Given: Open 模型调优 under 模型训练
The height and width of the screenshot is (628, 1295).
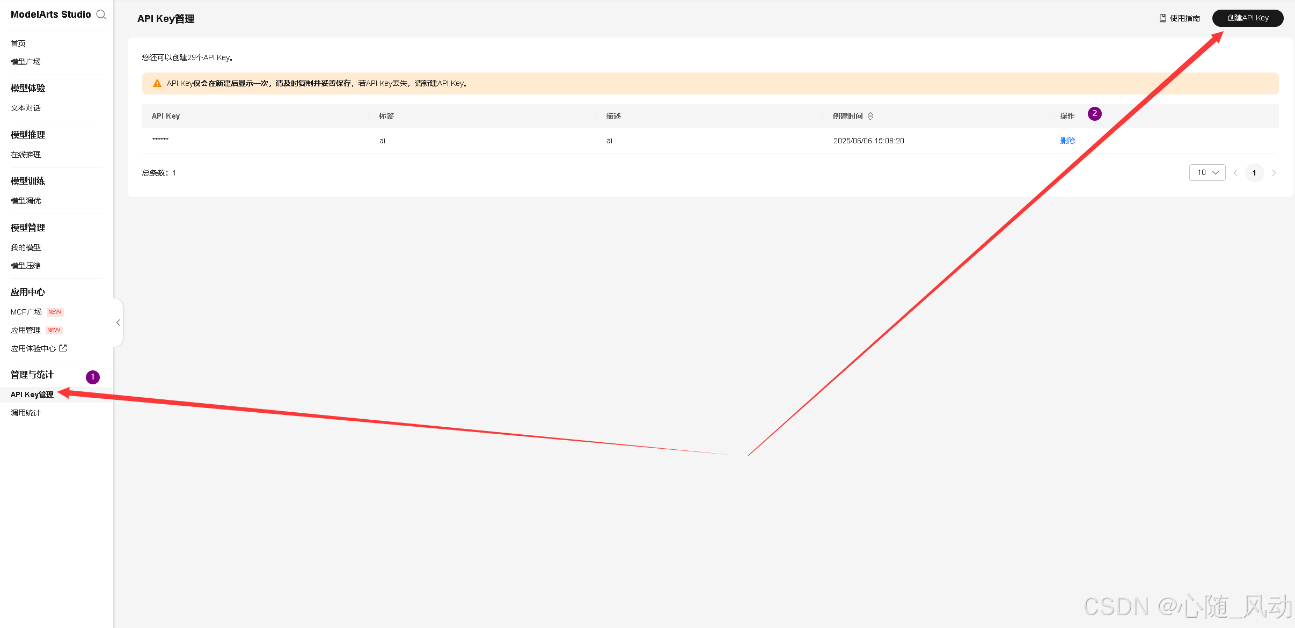Looking at the screenshot, I should point(26,201).
